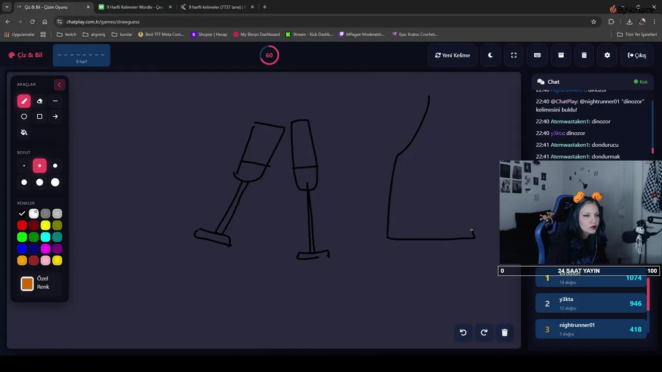Image resolution: width=662 pixels, height=372 pixels.
Task: Click the 60 second countdown timer
Action: [269, 55]
